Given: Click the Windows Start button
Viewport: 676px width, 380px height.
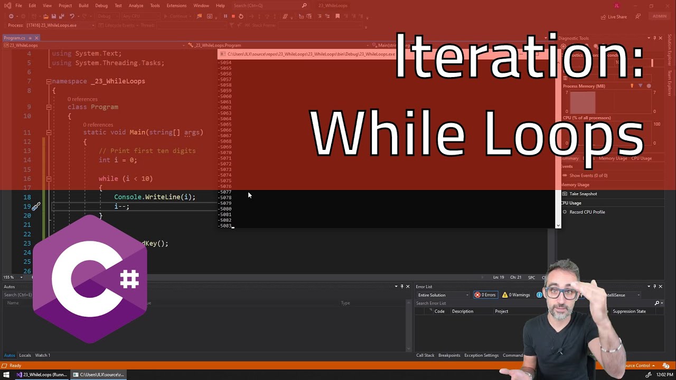Looking at the screenshot, I should click(6, 375).
